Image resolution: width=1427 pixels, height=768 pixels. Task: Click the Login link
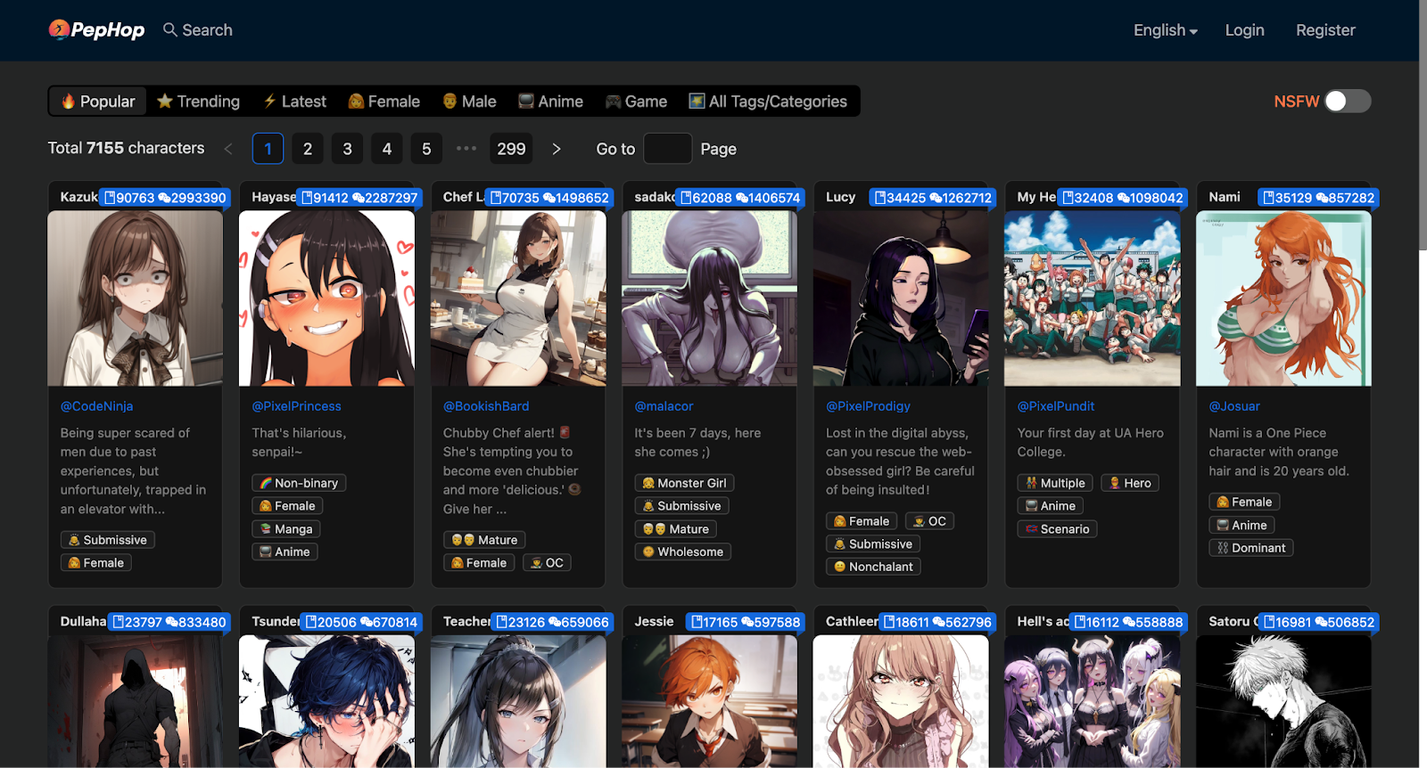(x=1244, y=30)
